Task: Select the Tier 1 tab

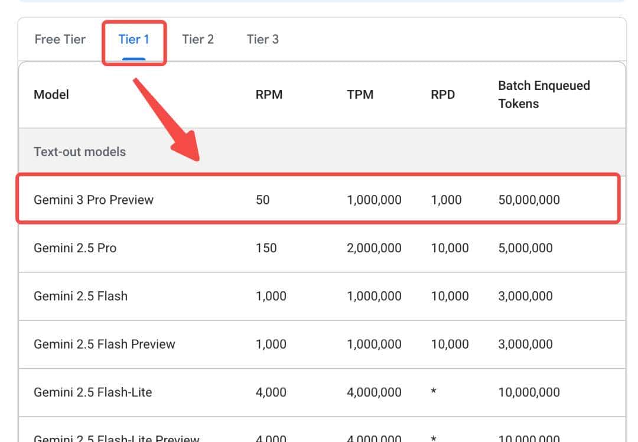Action: [x=134, y=40]
